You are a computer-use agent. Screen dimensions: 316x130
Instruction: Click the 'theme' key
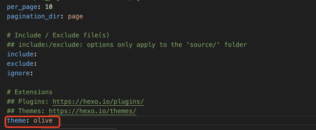[x=17, y=121]
